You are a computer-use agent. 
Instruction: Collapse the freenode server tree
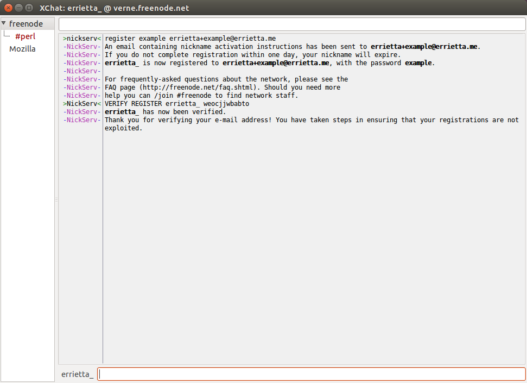[4, 23]
